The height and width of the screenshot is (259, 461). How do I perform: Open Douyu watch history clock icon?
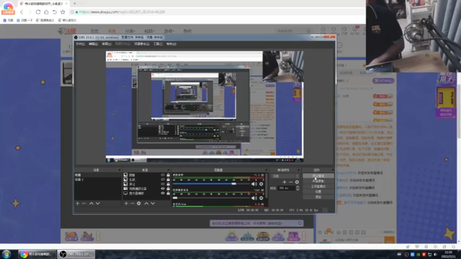point(323,29)
